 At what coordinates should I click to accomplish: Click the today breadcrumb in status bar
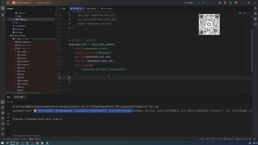tap(24, 139)
